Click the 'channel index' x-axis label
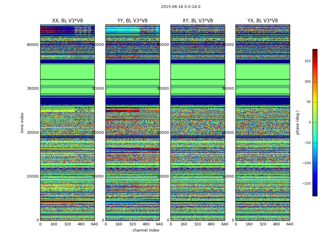The image size is (322, 245). 146,230
